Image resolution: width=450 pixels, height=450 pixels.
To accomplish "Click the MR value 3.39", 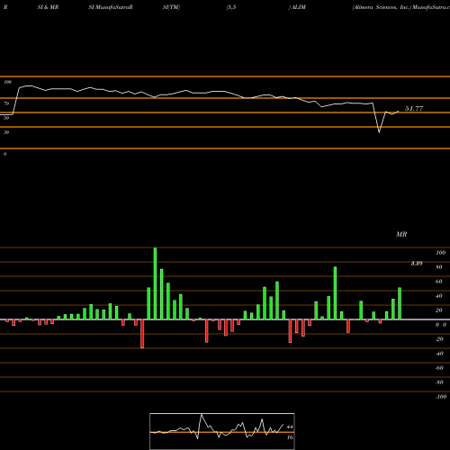I will [x=417, y=264].
